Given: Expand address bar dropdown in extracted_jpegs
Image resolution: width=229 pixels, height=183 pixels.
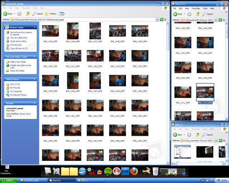Looking at the screenshot, I should (x=157, y=20).
